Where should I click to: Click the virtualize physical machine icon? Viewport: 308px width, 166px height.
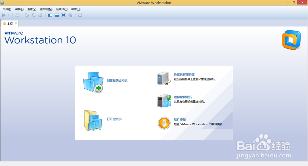pos(164,101)
